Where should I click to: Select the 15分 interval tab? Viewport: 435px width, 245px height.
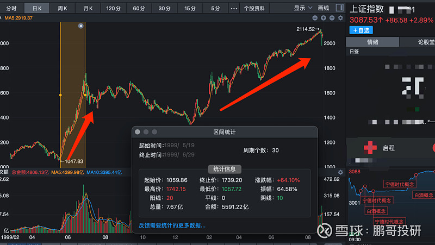point(190,8)
